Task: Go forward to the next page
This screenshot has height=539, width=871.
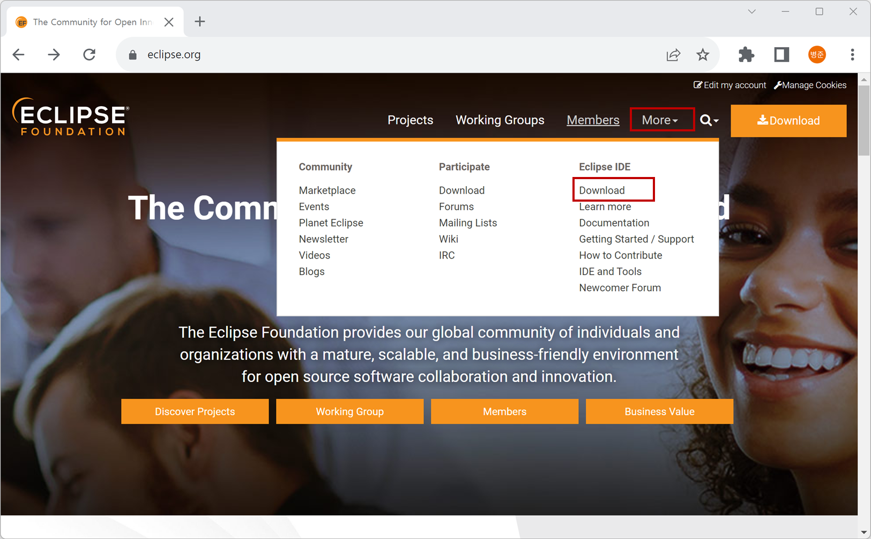Action: tap(54, 54)
